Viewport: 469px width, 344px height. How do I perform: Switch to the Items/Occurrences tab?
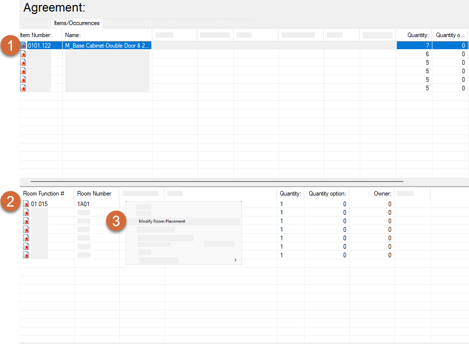click(x=77, y=23)
